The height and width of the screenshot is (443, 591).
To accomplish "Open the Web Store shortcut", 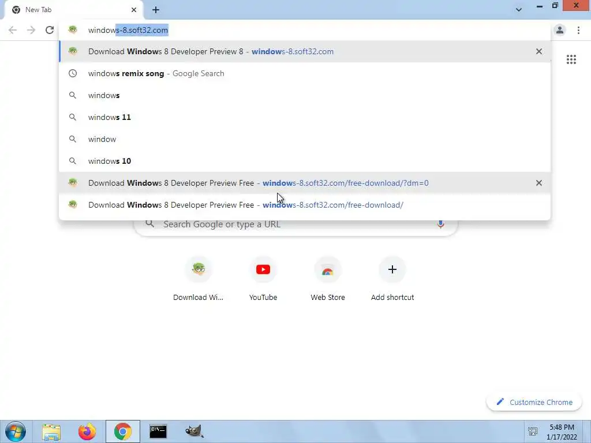I will tap(328, 279).
